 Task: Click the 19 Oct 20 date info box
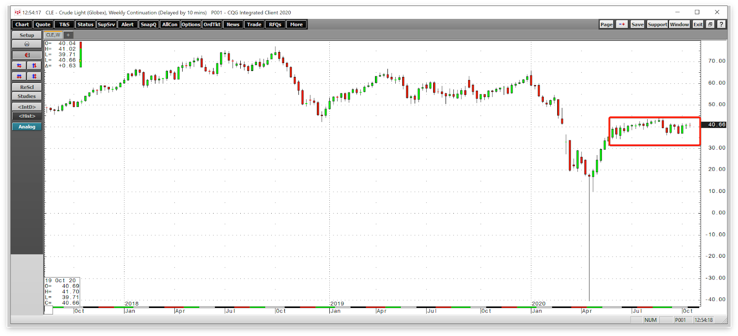tap(62, 291)
